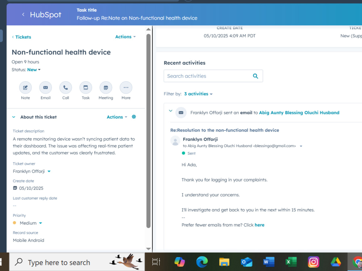The image size is (362, 271).
Task: Go back to Tickets list
Action: click(x=21, y=37)
